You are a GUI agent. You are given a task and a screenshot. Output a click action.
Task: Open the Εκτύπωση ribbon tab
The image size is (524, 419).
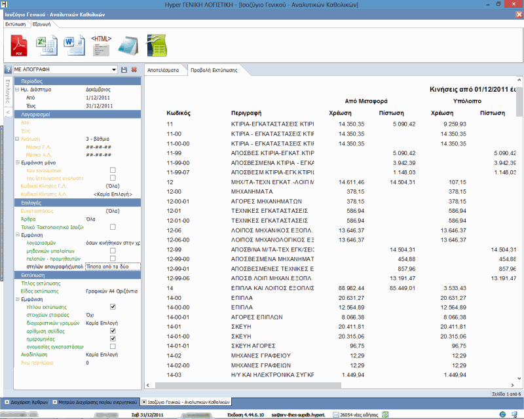tap(15, 24)
